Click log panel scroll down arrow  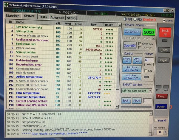pyautogui.click(x=150, y=134)
